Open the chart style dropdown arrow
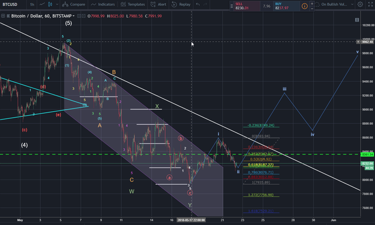Viewport: 375px width, 225px height. coord(57,4)
